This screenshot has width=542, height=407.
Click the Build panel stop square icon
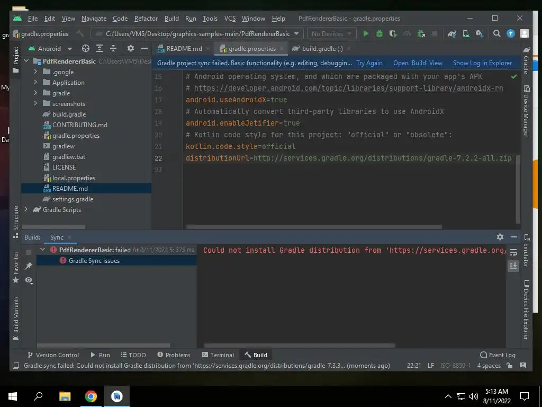click(29, 252)
